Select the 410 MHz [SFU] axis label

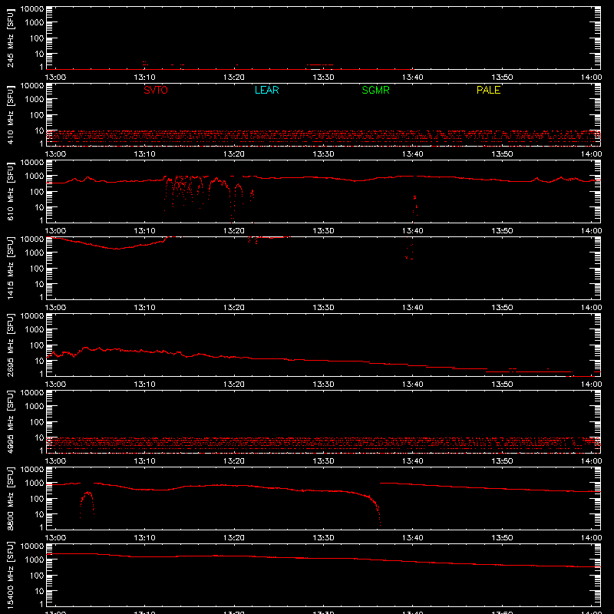point(10,115)
